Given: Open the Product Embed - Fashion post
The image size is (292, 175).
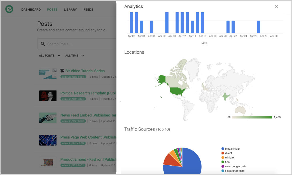Looking at the screenshot, I should click(x=88, y=159).
